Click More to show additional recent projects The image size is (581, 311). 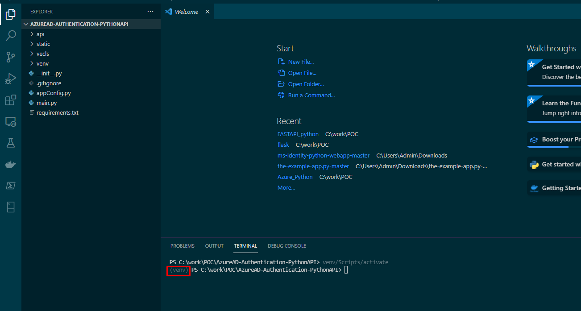(x=286, y=187)
